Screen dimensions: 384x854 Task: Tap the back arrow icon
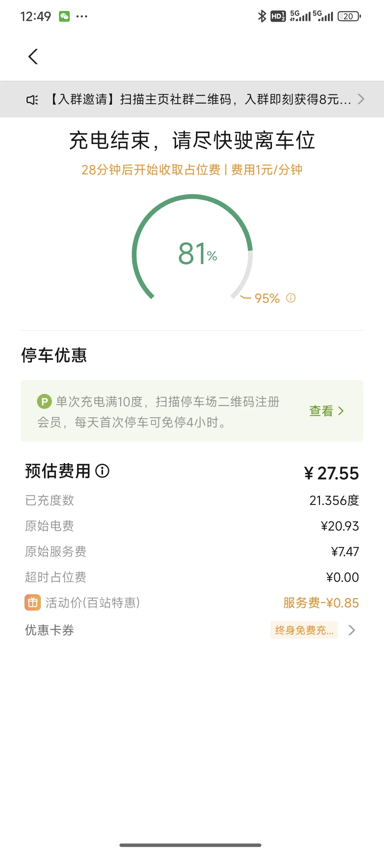33,57
